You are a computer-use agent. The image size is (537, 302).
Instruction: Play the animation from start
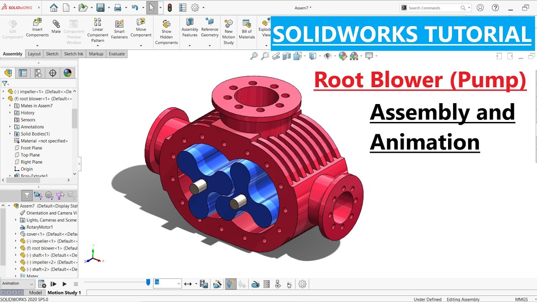click(x=53, y=284)
